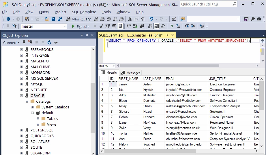Screen dimensions: 266x155
Task: Click the Database Engine Query icon
Action: (x=96, y=19)
